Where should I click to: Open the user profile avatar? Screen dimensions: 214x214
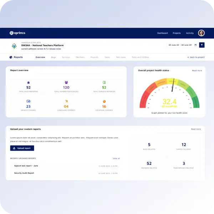pos(202,33)
